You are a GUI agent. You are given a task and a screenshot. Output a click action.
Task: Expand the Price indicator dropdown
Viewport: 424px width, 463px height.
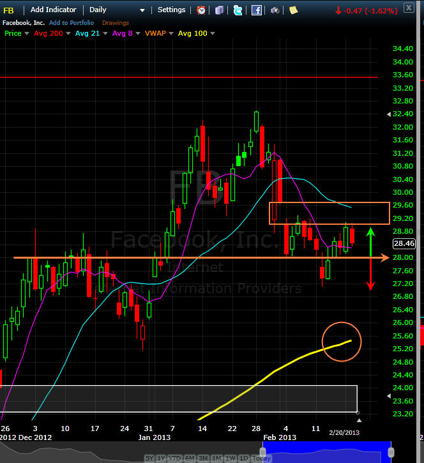tap(27, 34)
